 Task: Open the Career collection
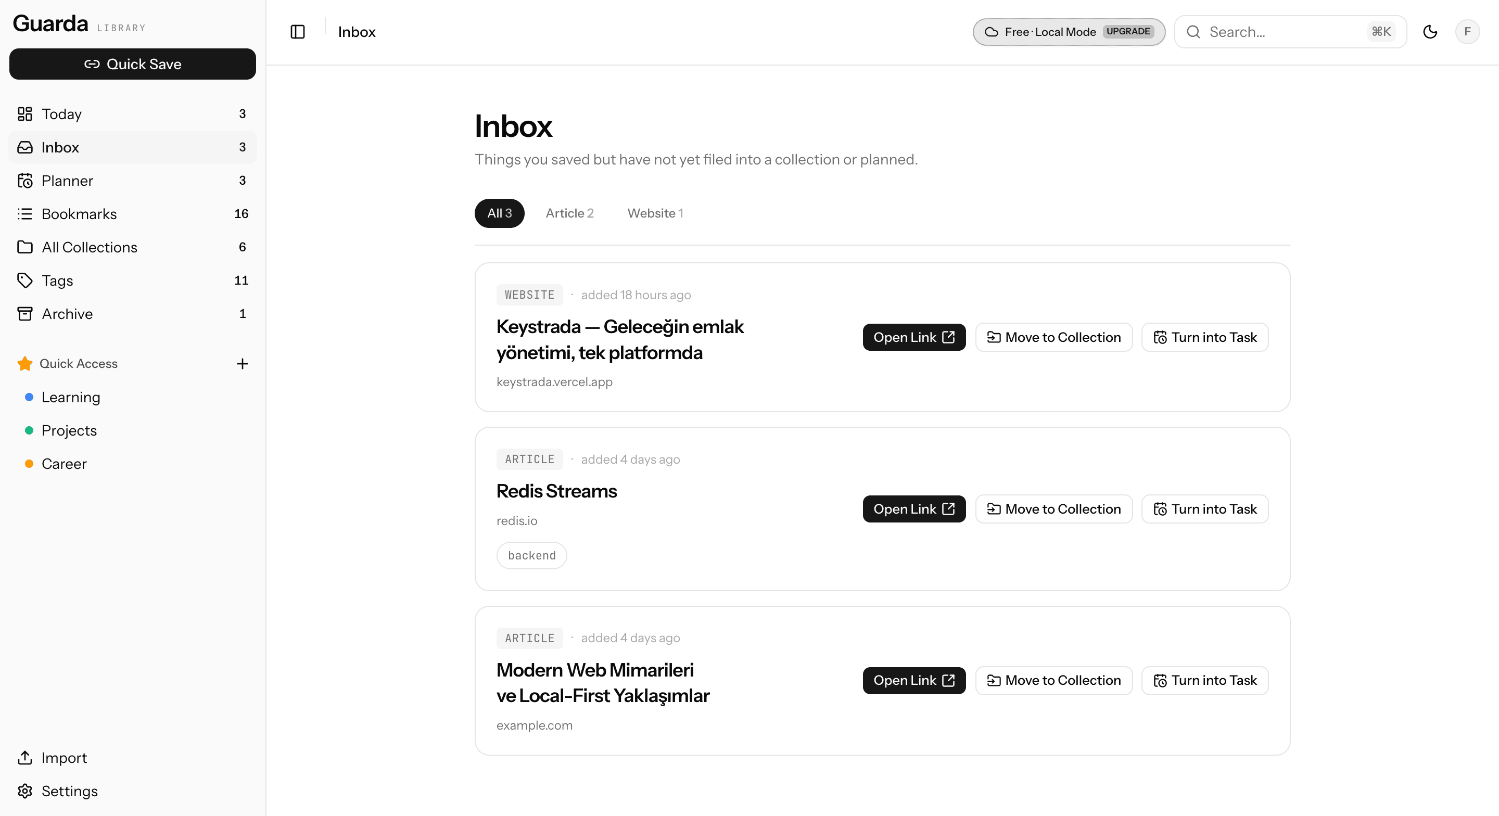(x=133, y=464)
